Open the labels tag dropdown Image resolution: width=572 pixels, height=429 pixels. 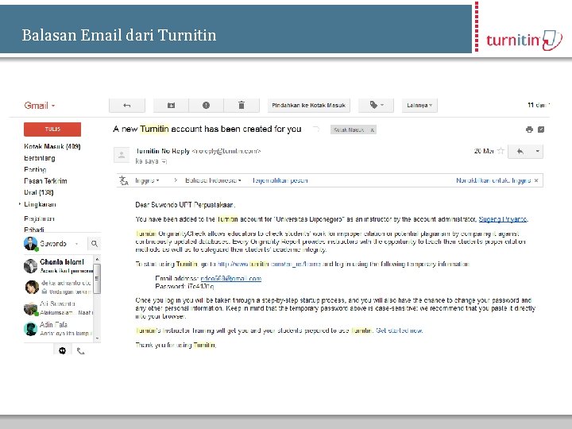pyautogui.click(x=376, y=106)
